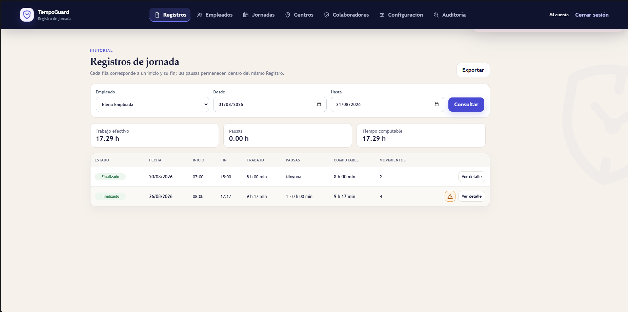Click the 17:17 end time cell
Screen dimensions: 628x312
(x=226, y=196)
